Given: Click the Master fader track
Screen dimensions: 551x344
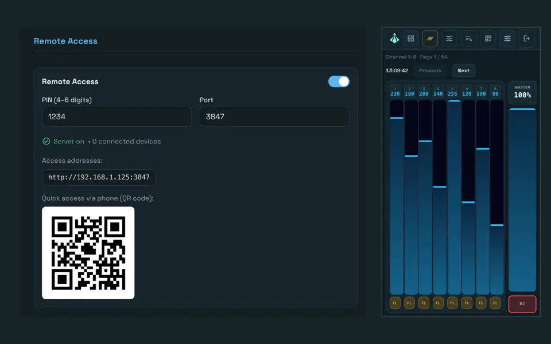Looking at the screenshot, I should 522,200.
